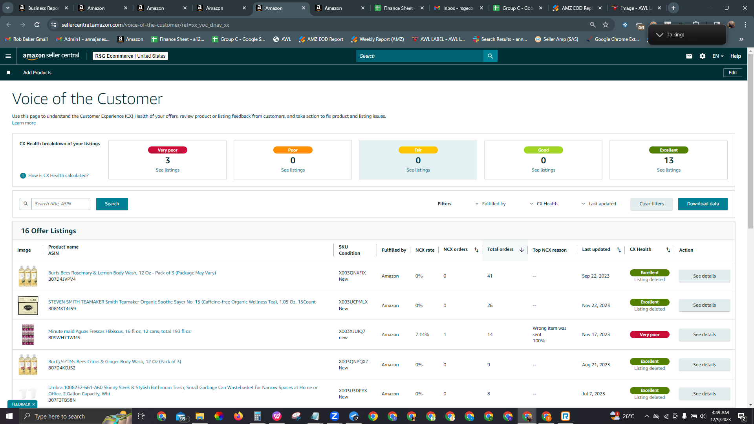This screenshot has height=424, width=754.
Task: Switch to the AMZ EOD Report browser tab
Action: tap(577, 8)
